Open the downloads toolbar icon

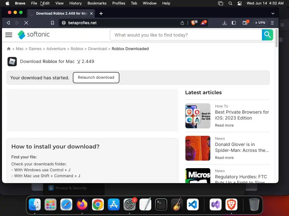tap(224, 23)
